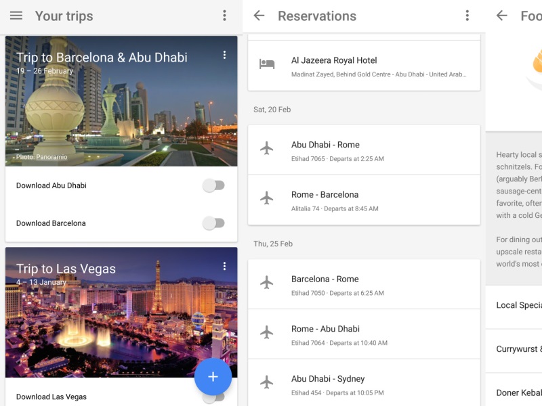Viewport: 542px width, 406px height.
Task: Open the Trip to Las Vegas photo
Action: pos(102,318)
